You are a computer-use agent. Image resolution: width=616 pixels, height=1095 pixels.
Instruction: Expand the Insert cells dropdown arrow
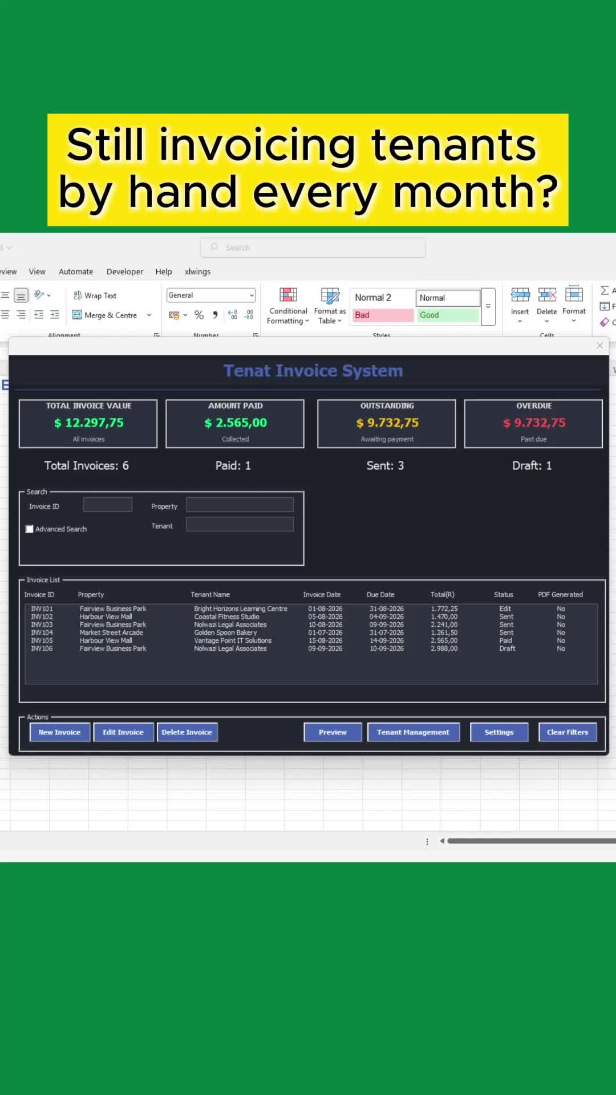point(520,322)
